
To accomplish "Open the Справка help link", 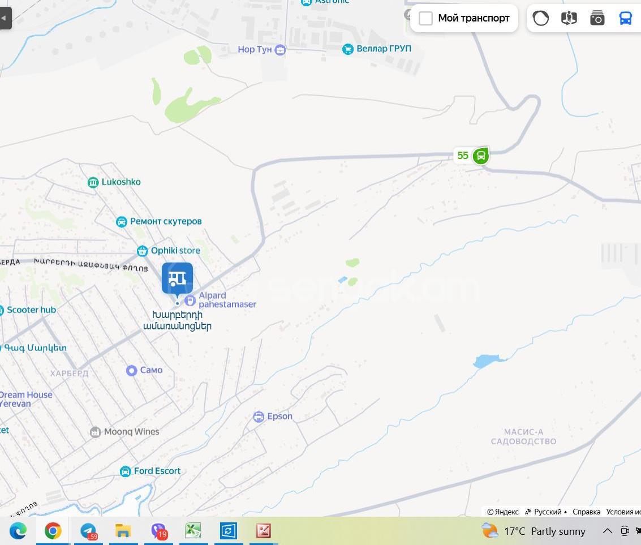I will point(586,512).
